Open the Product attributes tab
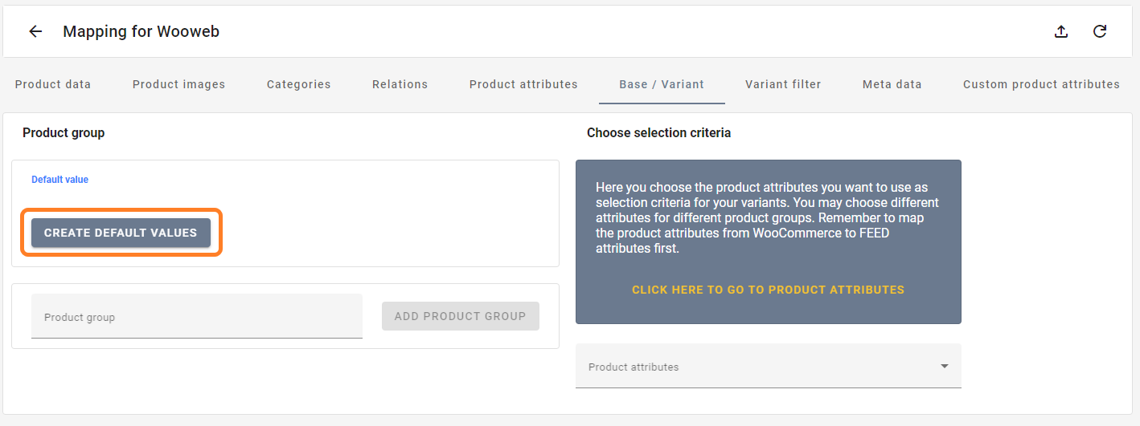Image resolution: width=1140 pixels, height=426 pixels. tap(523, 84)
